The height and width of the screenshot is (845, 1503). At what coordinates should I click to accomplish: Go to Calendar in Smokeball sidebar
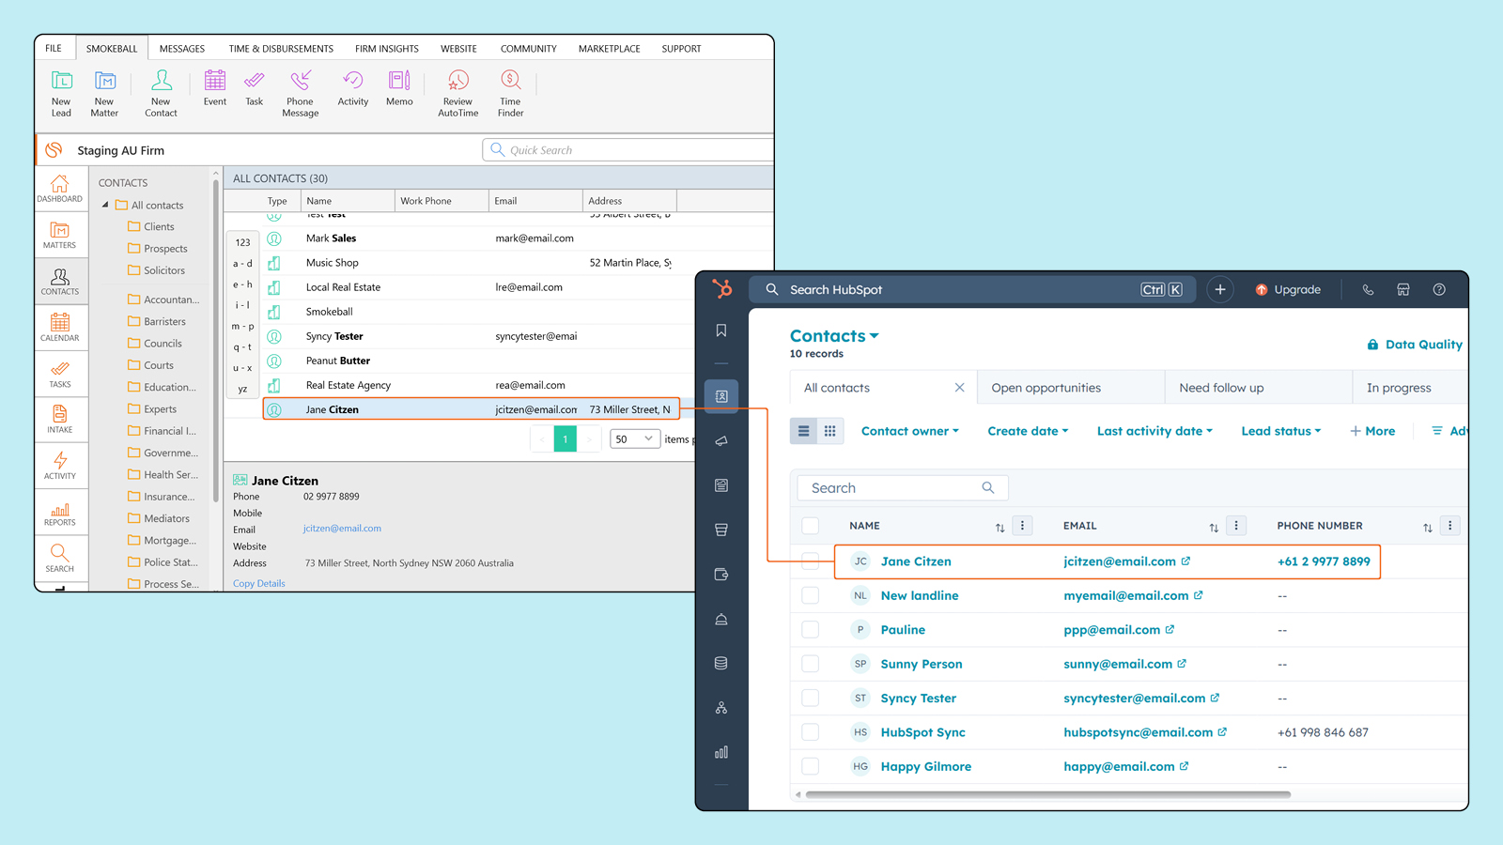click(x=60, y=327)
